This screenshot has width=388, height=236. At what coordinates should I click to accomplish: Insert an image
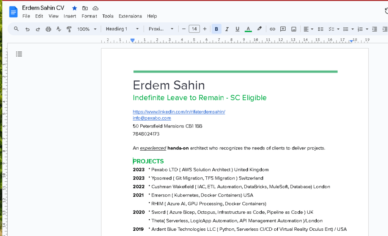(x=294, y=29)
